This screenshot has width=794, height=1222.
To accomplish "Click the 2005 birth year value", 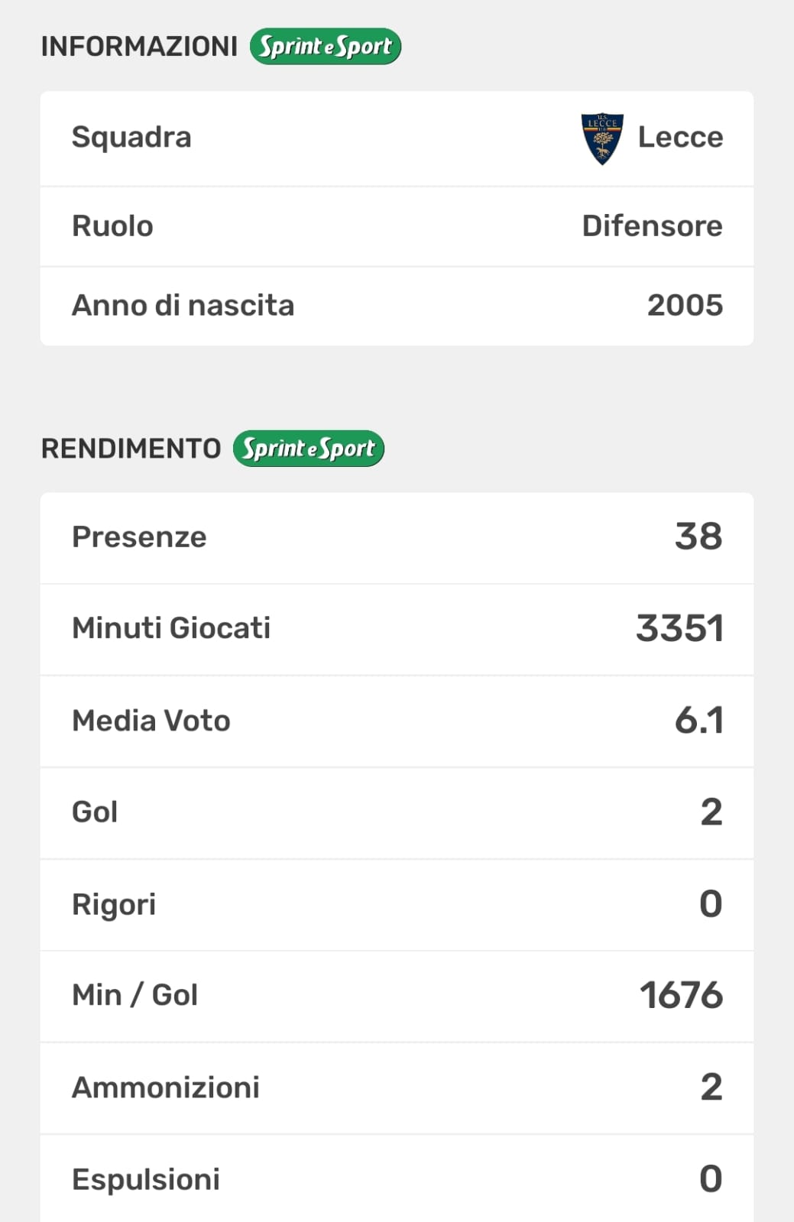I will [x=685, y=306].
